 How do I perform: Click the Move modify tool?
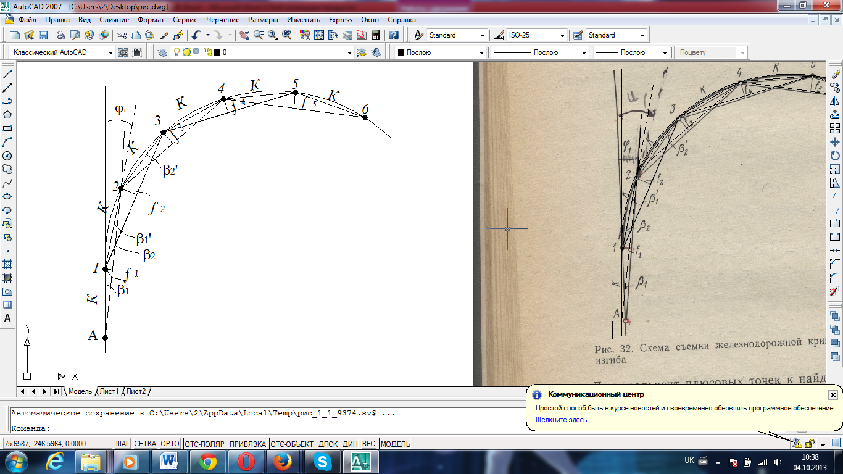pyautogui.click(x=835, y=142)
